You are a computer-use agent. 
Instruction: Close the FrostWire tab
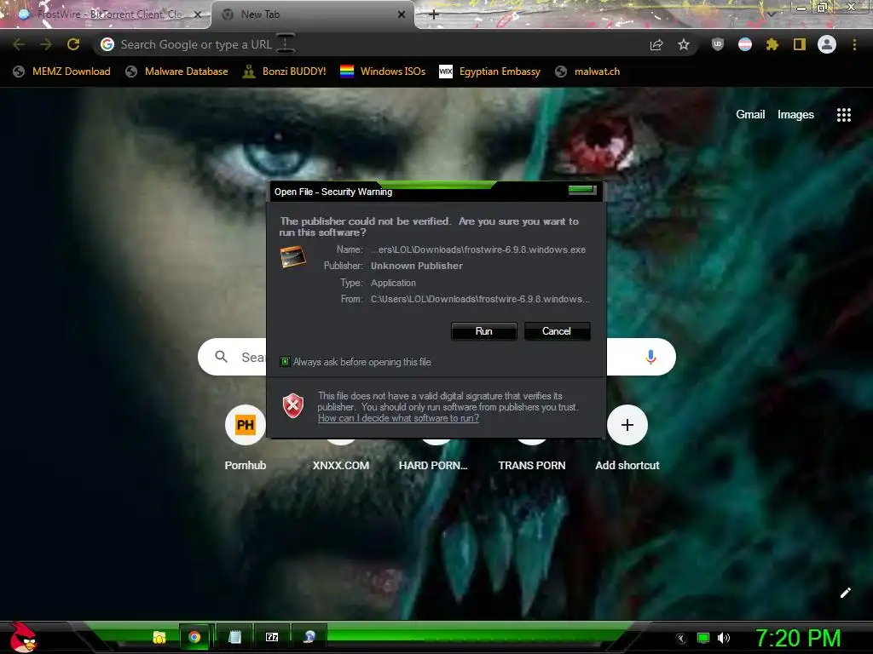pos(198,14)
